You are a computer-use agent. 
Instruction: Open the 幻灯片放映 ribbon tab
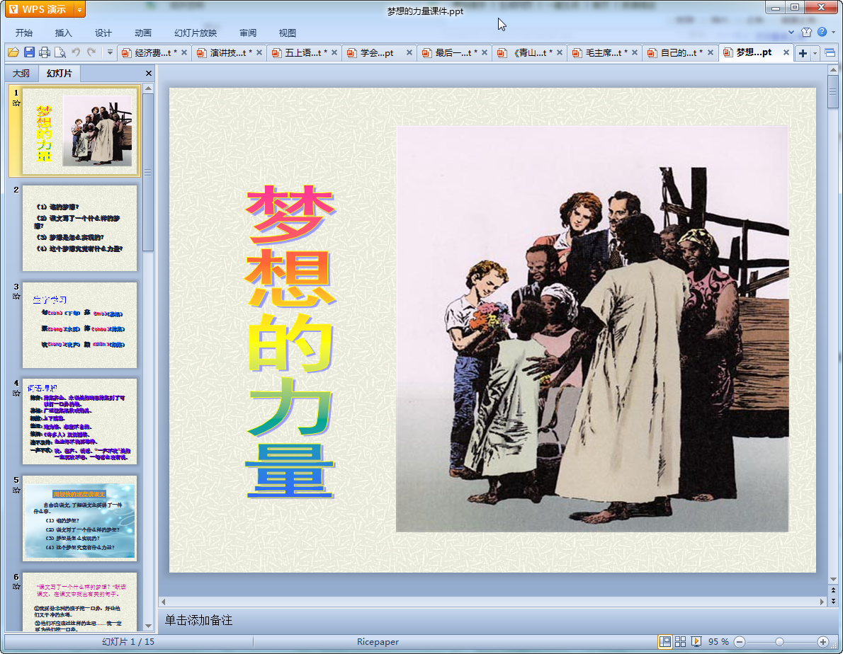(x=196, y=33)
